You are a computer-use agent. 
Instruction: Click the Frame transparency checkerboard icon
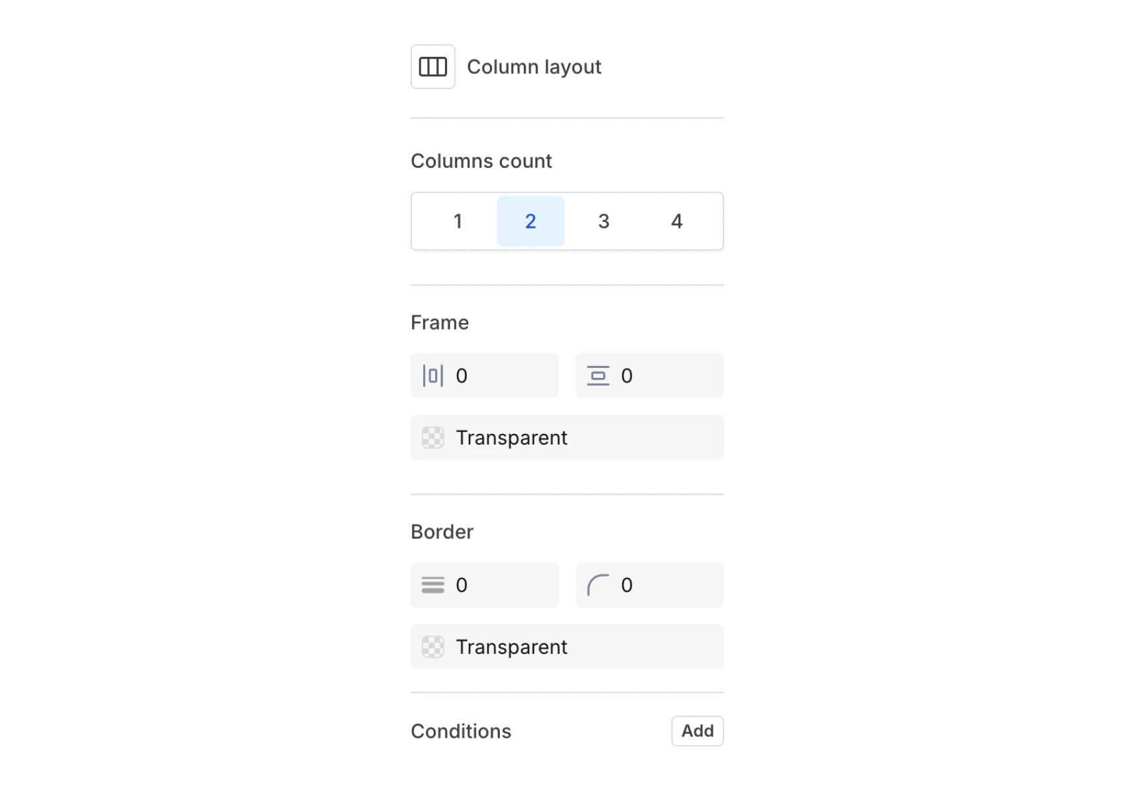point(432,437)
